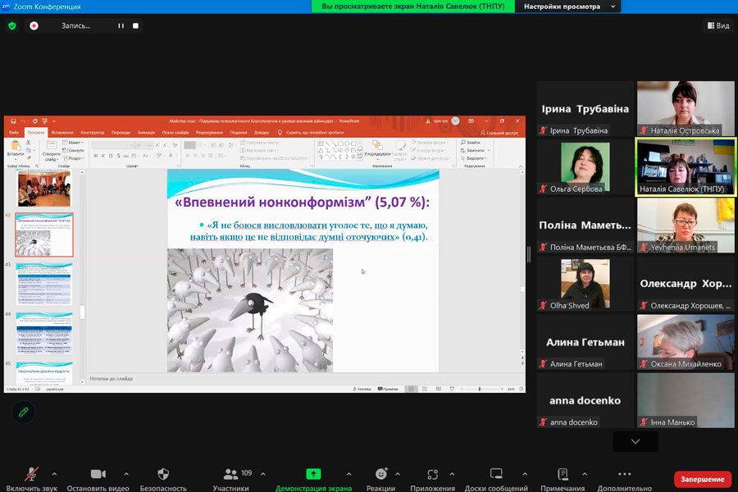Screen dimensions: 738x492
Task: Click the green annotation pencil icon
Action: [23, 412]
